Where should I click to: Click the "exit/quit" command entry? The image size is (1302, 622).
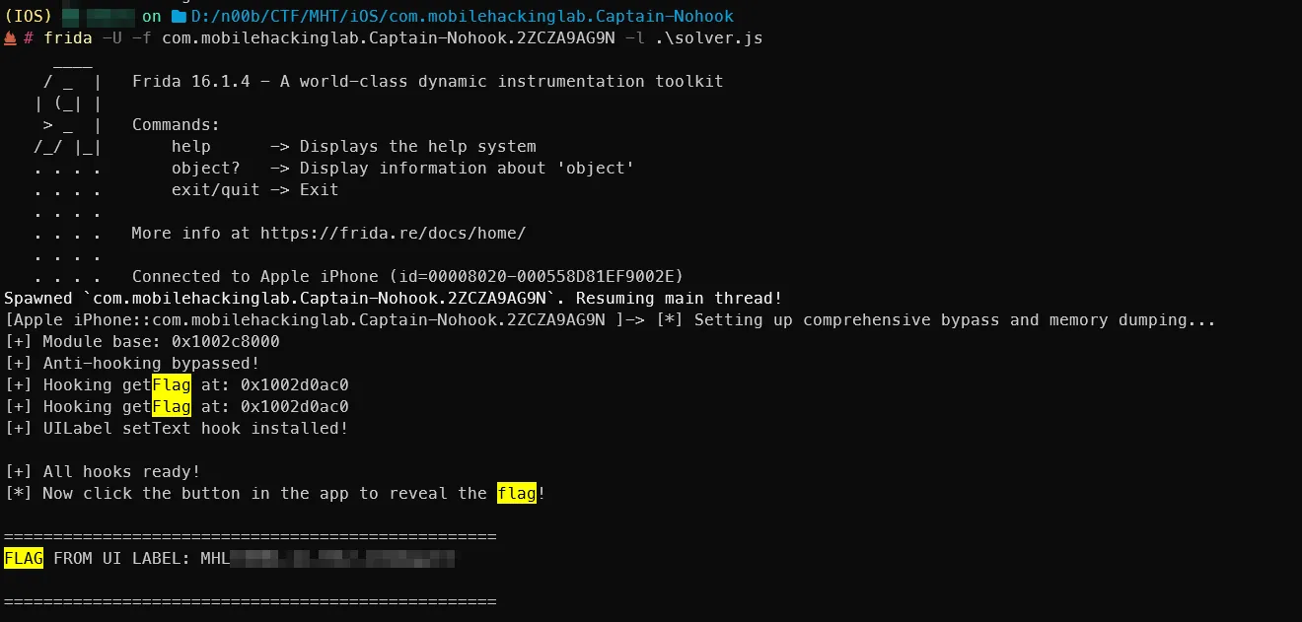click(x=215, y=190)
